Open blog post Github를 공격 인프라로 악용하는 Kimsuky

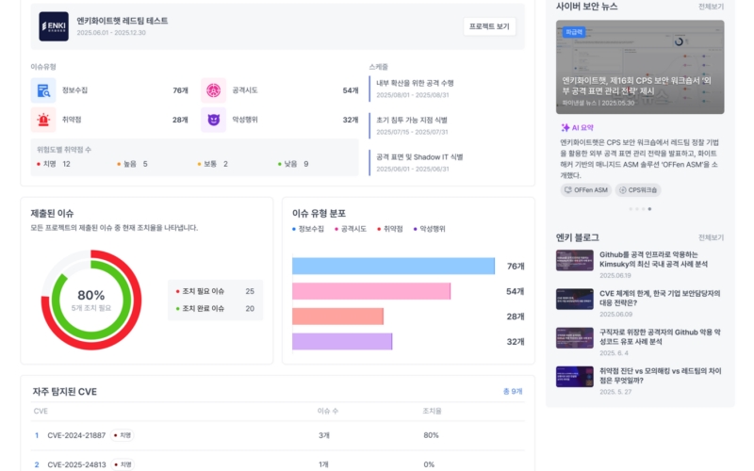pos(653,260)
